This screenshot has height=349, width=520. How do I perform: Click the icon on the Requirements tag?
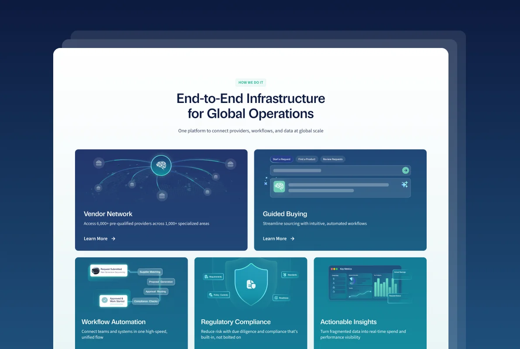[206, 277]
